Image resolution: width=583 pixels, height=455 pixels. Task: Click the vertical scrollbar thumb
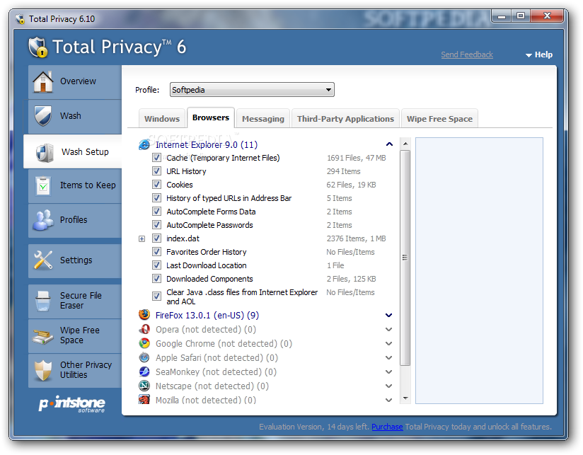tap(405, 258)
